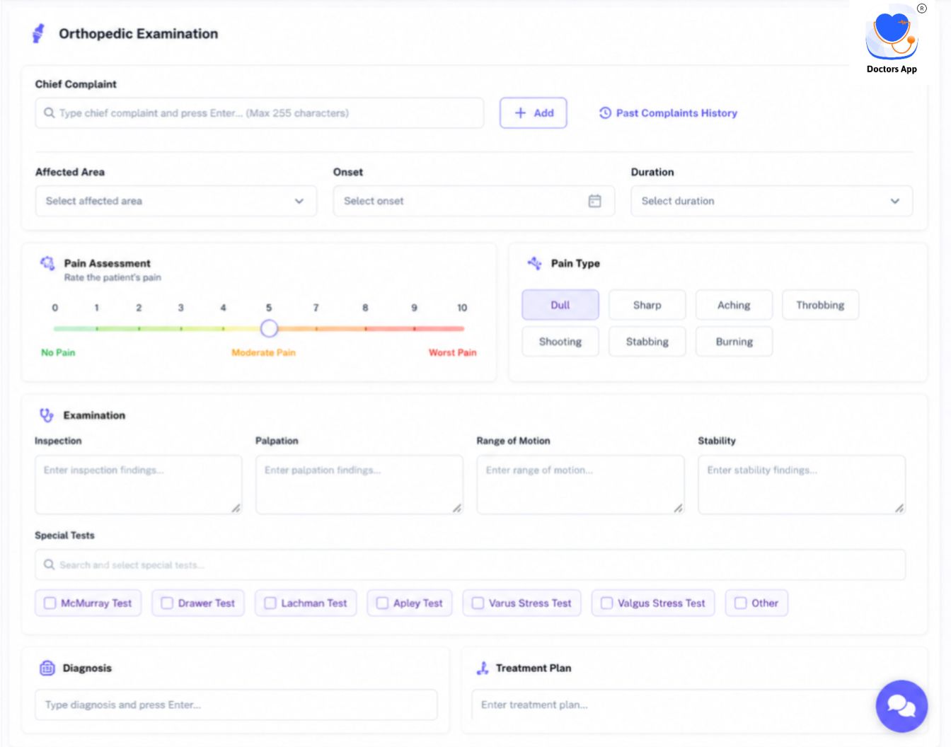Click the clock icon beside Past Complaints History
951x747 pixels.
pos(605,113)
